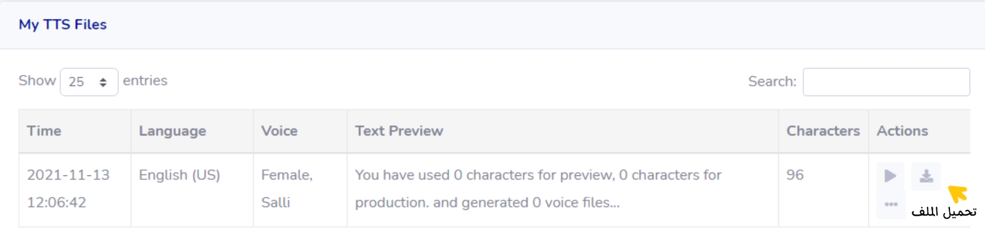Click the up-down arrows beside 25

pos(103,82)
